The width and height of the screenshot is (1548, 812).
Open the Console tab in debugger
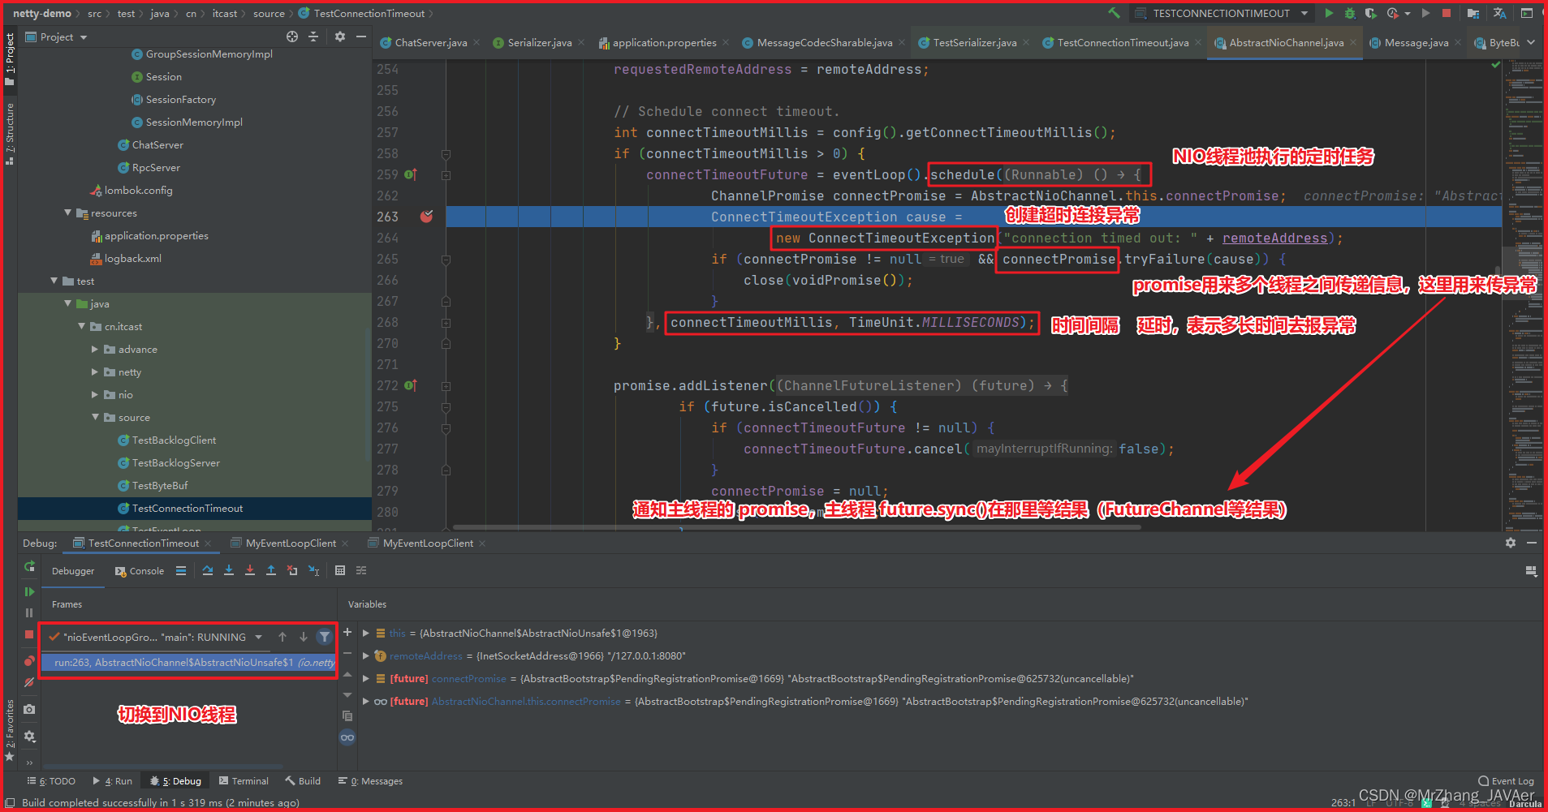(x=140, y=571)
